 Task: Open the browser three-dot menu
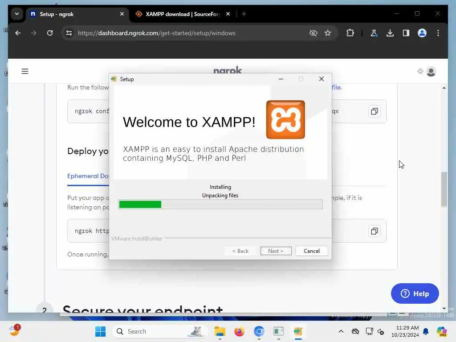pyautogui.click(x=438, y=33)
